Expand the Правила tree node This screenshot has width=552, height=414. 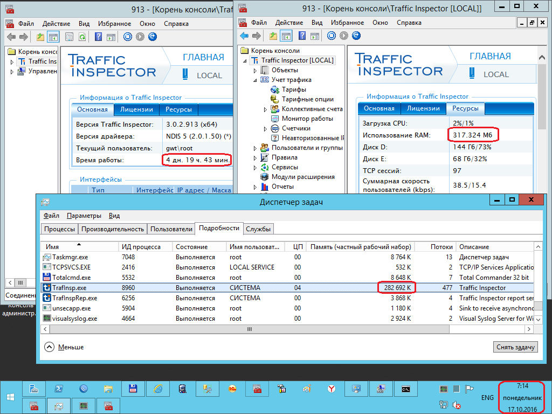pyautogui.click(x=255, y=158)
